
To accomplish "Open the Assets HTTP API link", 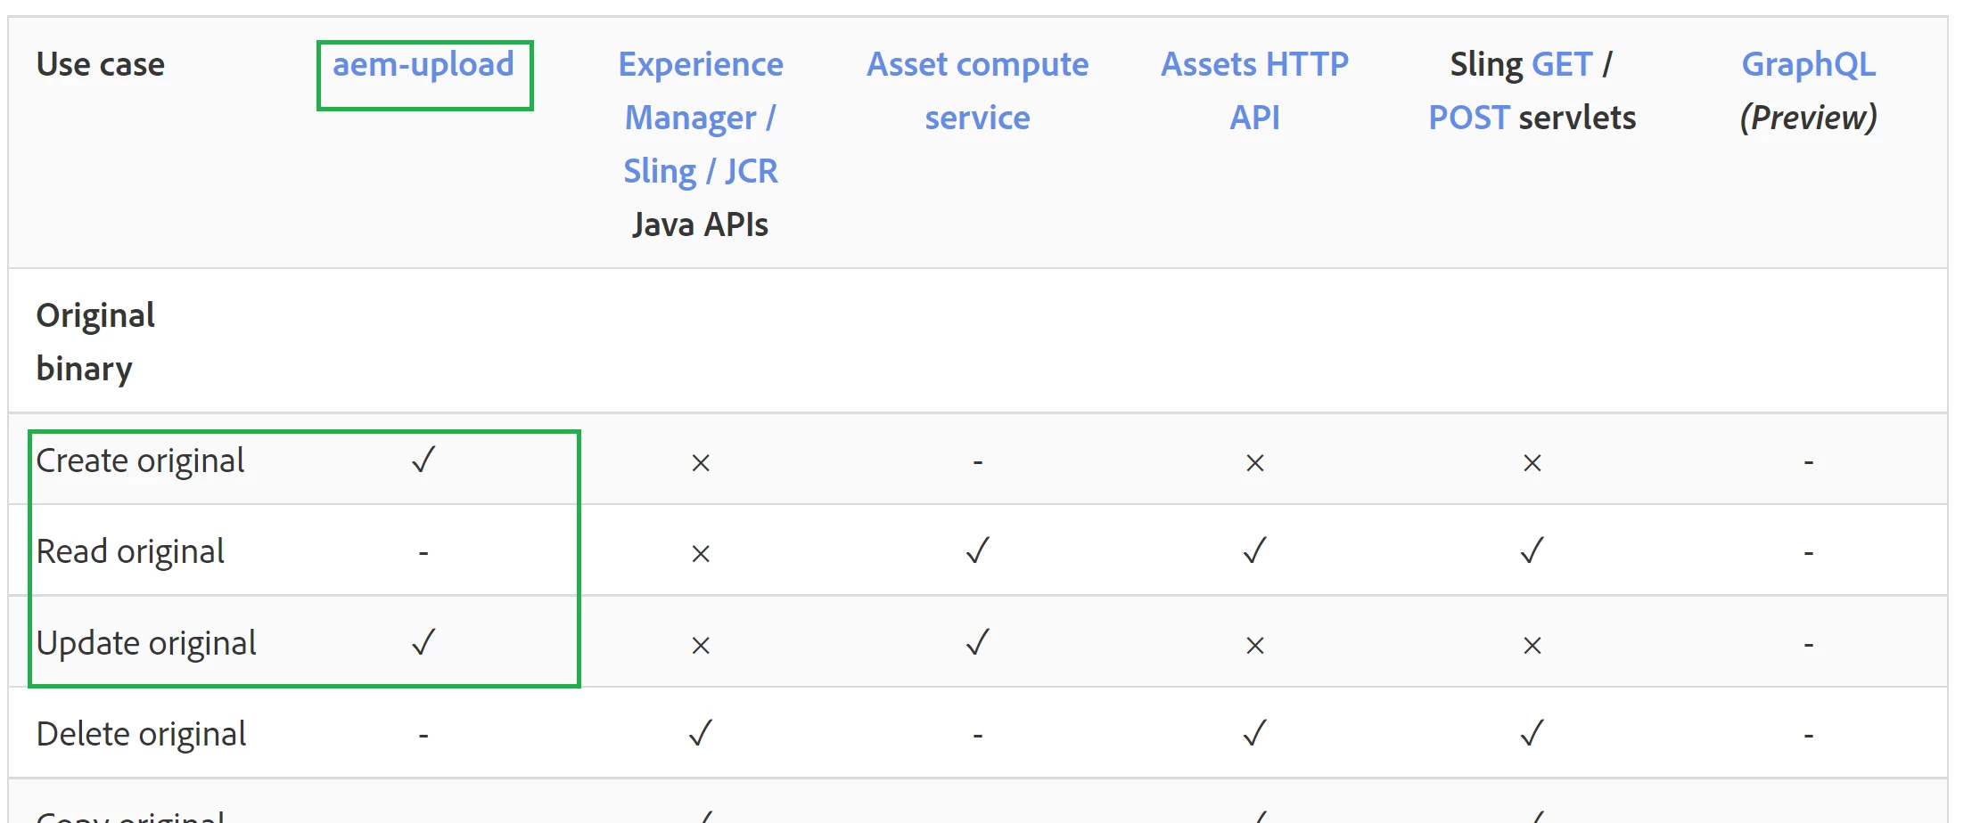I will [x=1254, y=91].
